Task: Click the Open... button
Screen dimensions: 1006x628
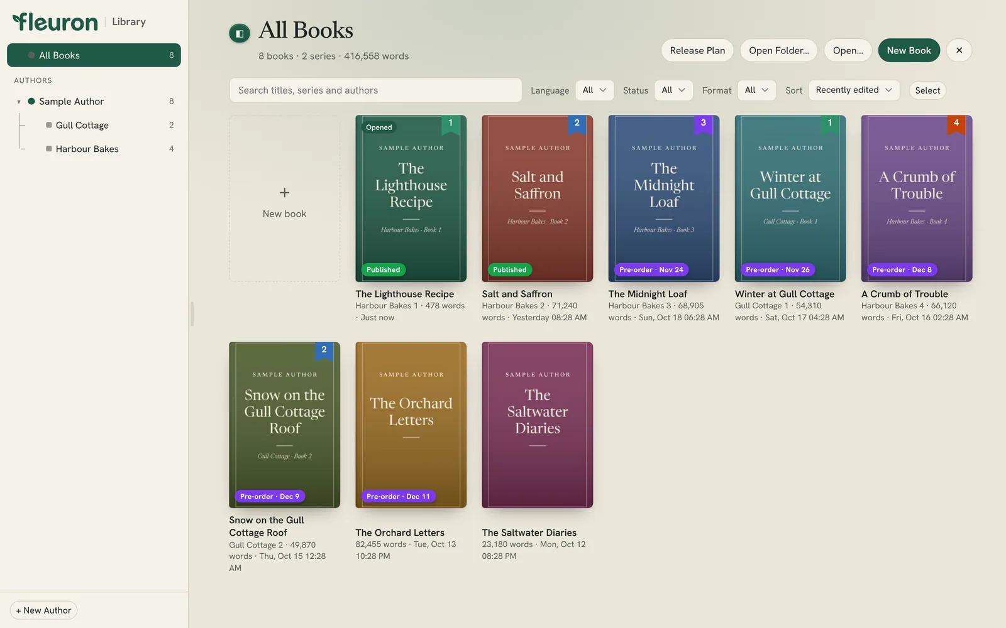Action: coord(848,50)
